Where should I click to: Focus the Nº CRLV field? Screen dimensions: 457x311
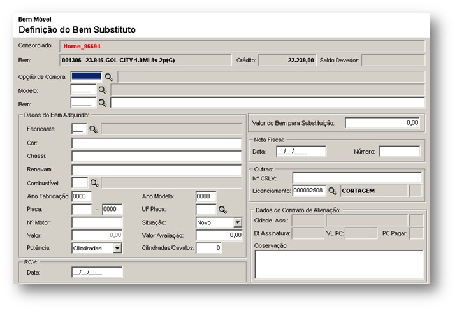coord(357,178)
